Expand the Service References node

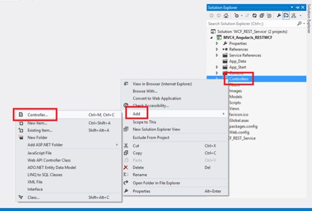coord(217,55)
